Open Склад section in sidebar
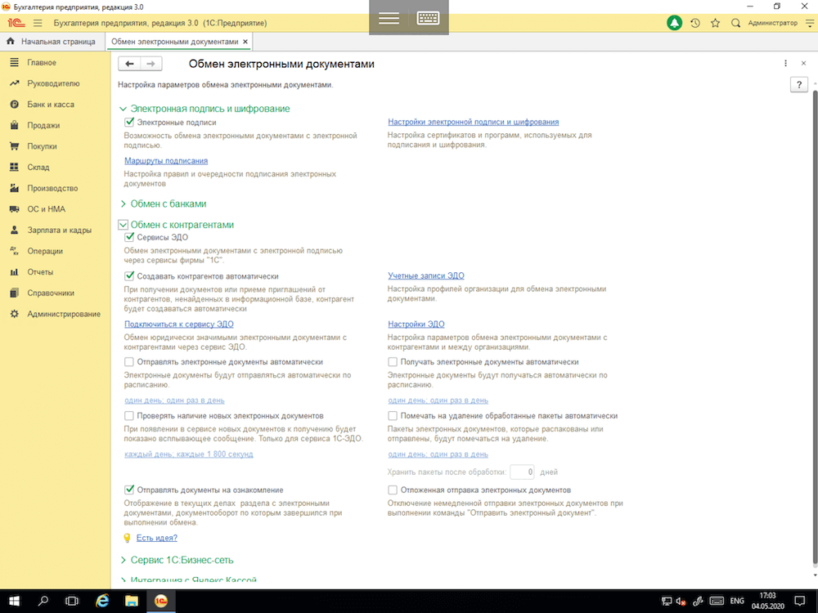The image size is (818, 613). 38,168
